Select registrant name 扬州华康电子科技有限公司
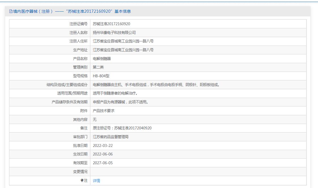The image size is (318, 188). [114, 33]
